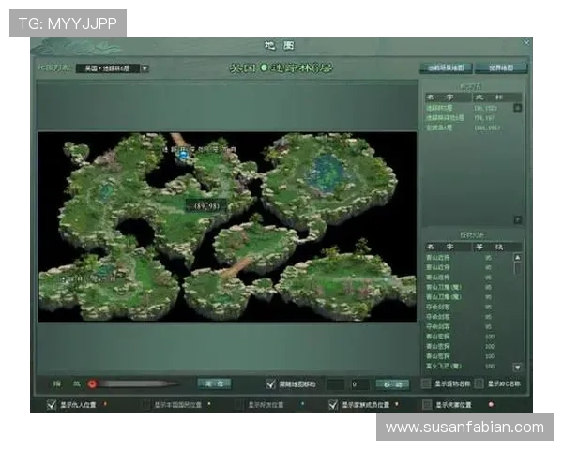Click the locate button next to zoom slider
Screen dimensions: 563x450
pyautogui.click(x=214, y=383)
